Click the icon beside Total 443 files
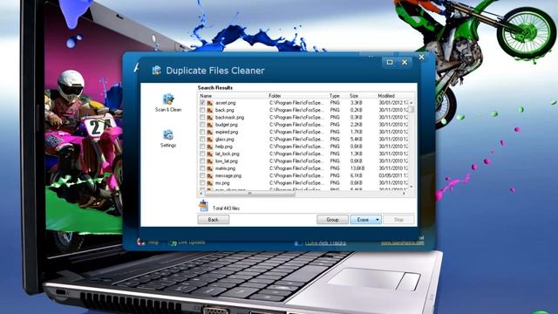Image resolution: width=558 pixels, height=314 pixels. 203,206
